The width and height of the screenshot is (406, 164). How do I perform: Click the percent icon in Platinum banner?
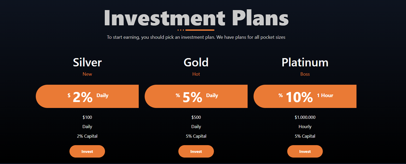click(280, 95)
